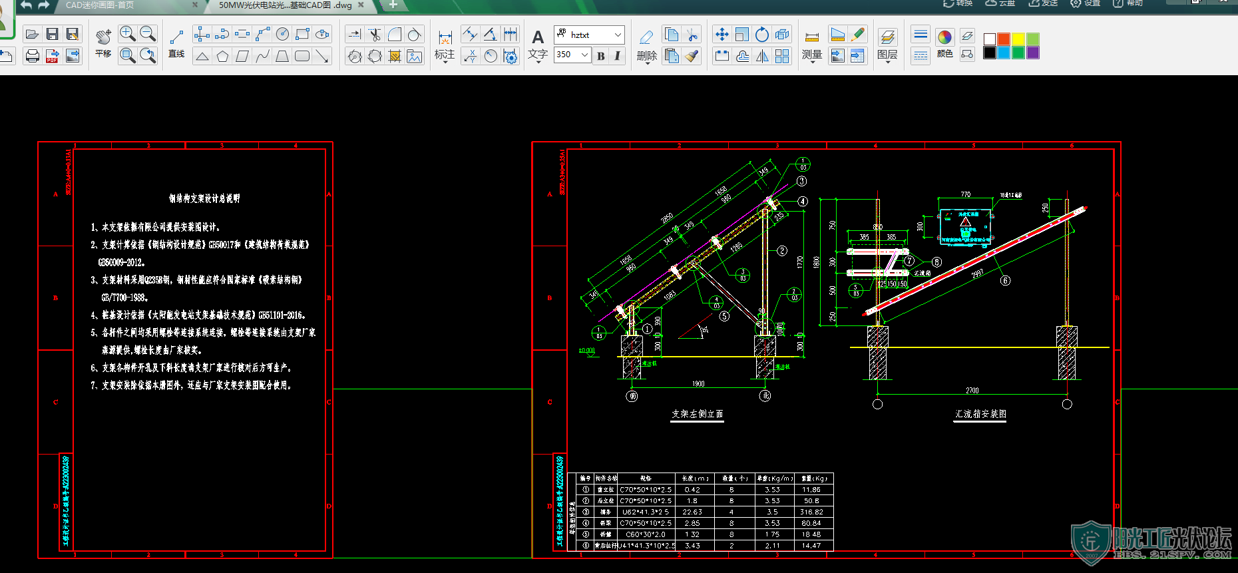Image resolution: width=1238 pixels, height=573 pixels.
Task: Click the Export to PDF icon
Action: click(53, 56)
